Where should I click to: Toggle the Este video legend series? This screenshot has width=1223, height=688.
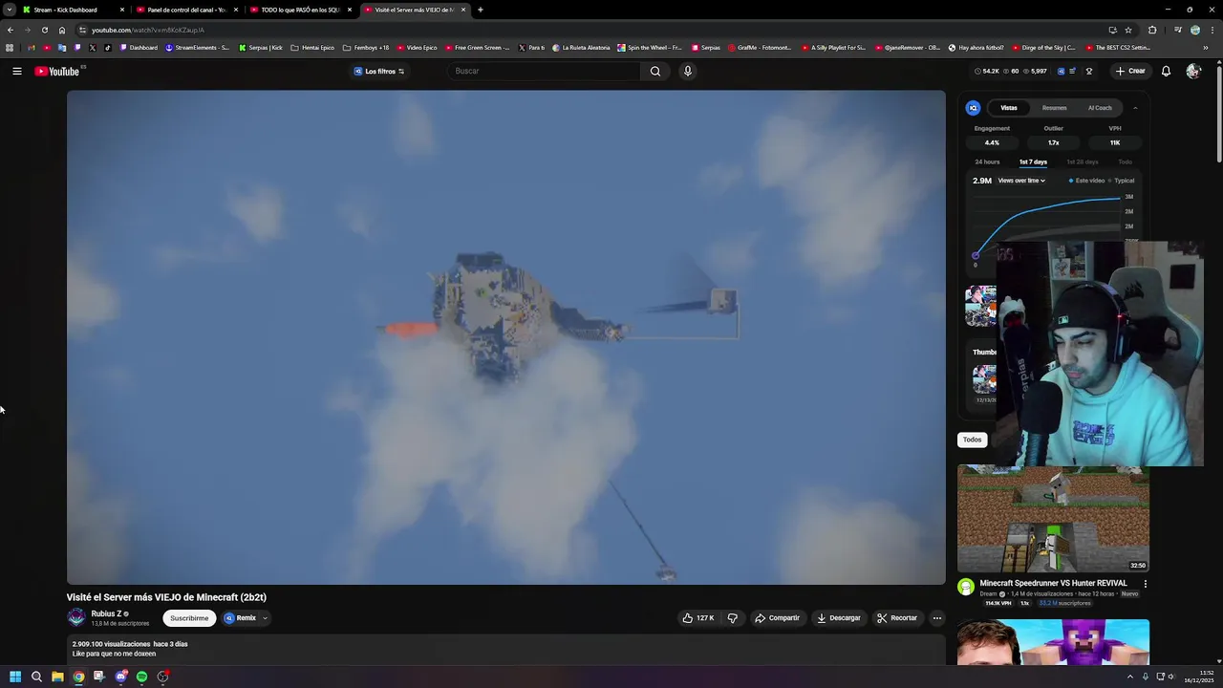pos(1086,181)
